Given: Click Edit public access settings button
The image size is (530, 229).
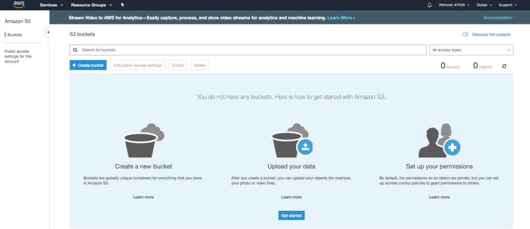Looking at the screenshot, I should tap(138, 65).
